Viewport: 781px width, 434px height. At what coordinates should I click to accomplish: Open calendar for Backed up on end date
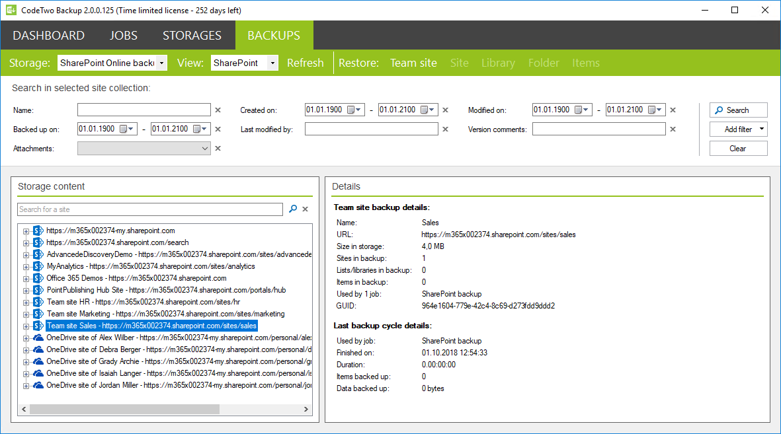[x=200, y=129]
